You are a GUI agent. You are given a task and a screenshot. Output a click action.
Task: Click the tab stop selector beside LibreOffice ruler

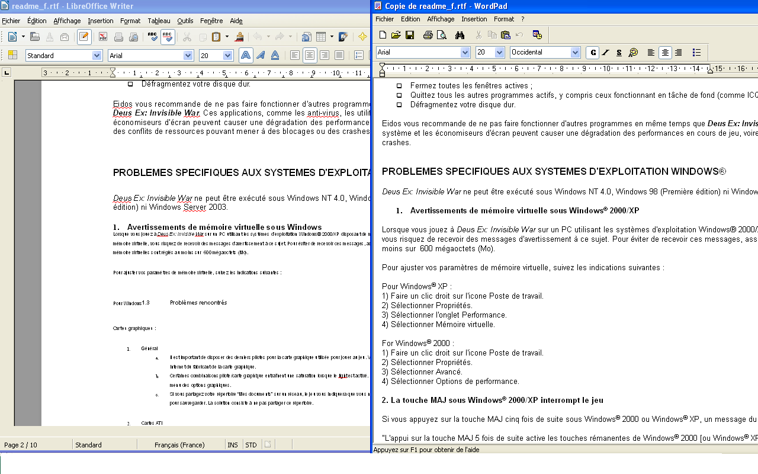tap(7, 73)
